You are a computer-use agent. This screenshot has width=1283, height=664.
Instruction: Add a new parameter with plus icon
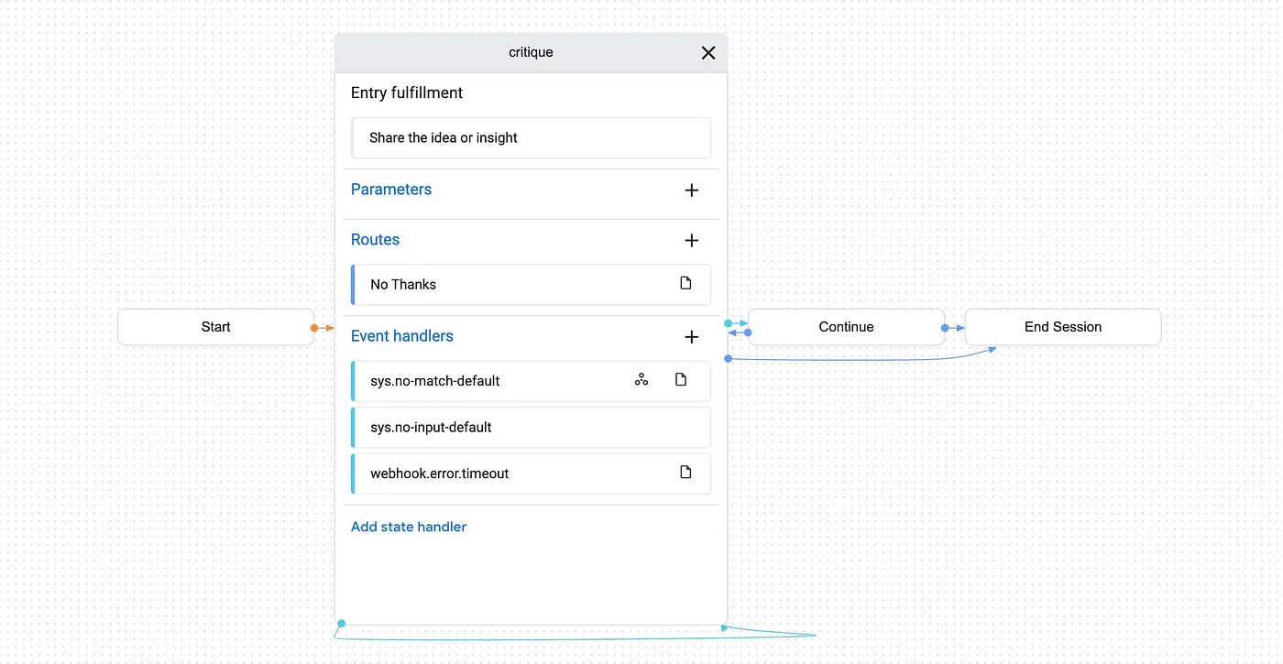692,190
